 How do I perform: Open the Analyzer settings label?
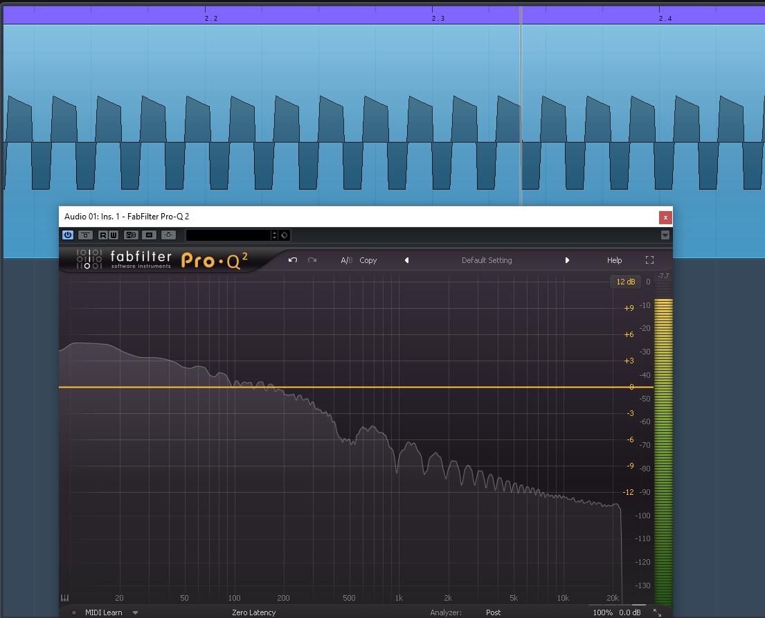pyautogui.click(x=445, y=612)
